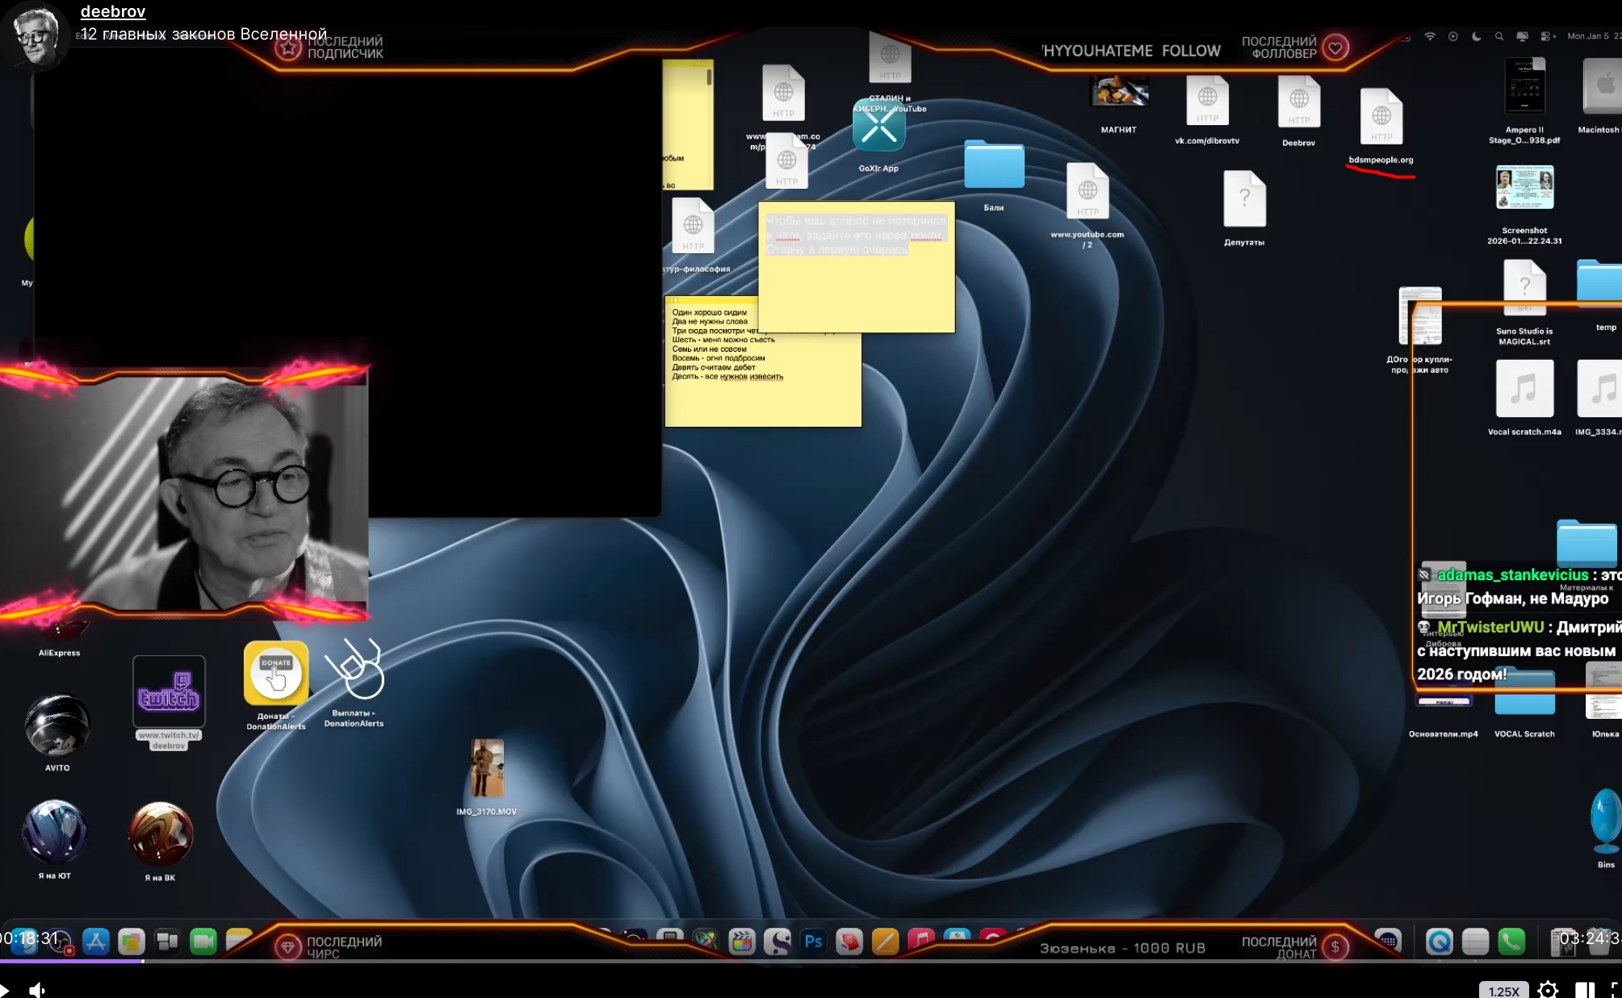Click Final Cut Pro dock icon
1622x998 pixels.
(741, 941)
